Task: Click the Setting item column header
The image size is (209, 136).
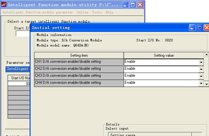Action: click(x=79, y=55)
